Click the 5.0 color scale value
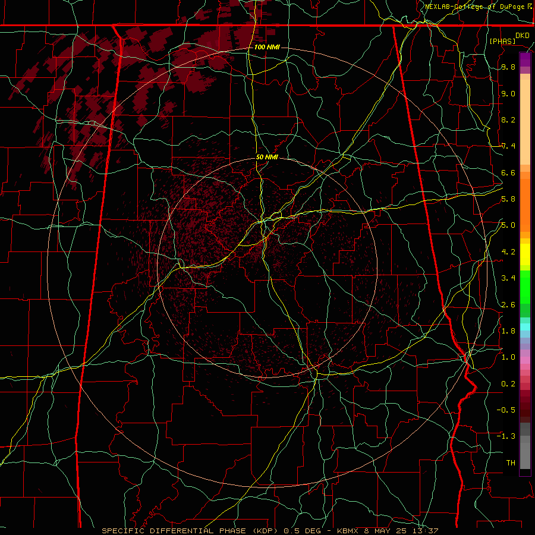The width and height of the screenshot is (535, 535). pos(508,225)
